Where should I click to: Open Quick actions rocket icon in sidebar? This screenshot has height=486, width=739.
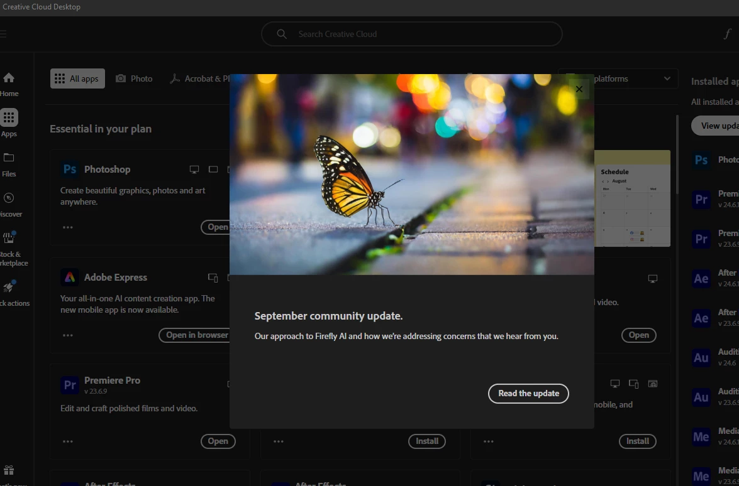(9, 286)
